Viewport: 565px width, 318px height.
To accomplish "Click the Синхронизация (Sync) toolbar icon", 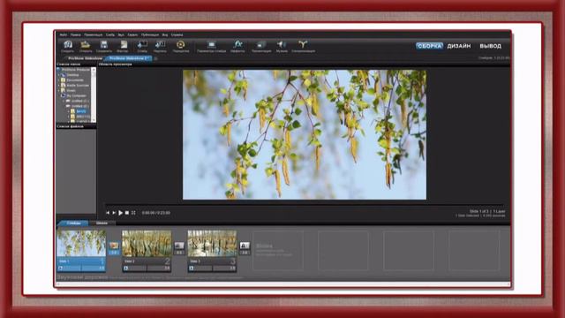I will [x=303, y=45].
